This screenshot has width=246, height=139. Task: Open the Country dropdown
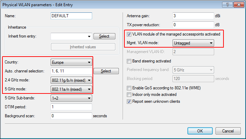pos(71,62)
